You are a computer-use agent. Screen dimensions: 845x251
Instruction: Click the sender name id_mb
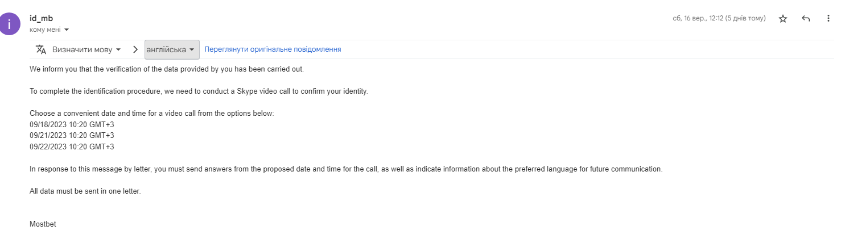pos(41,18)
